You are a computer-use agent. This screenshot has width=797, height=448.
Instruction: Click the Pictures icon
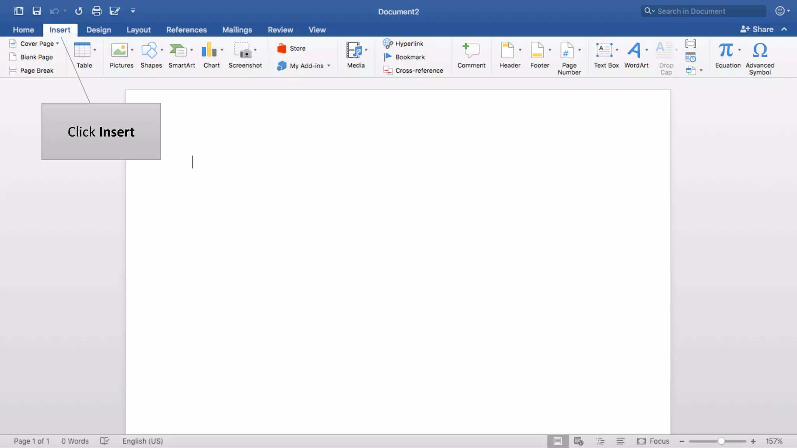(x=119, y=51)
